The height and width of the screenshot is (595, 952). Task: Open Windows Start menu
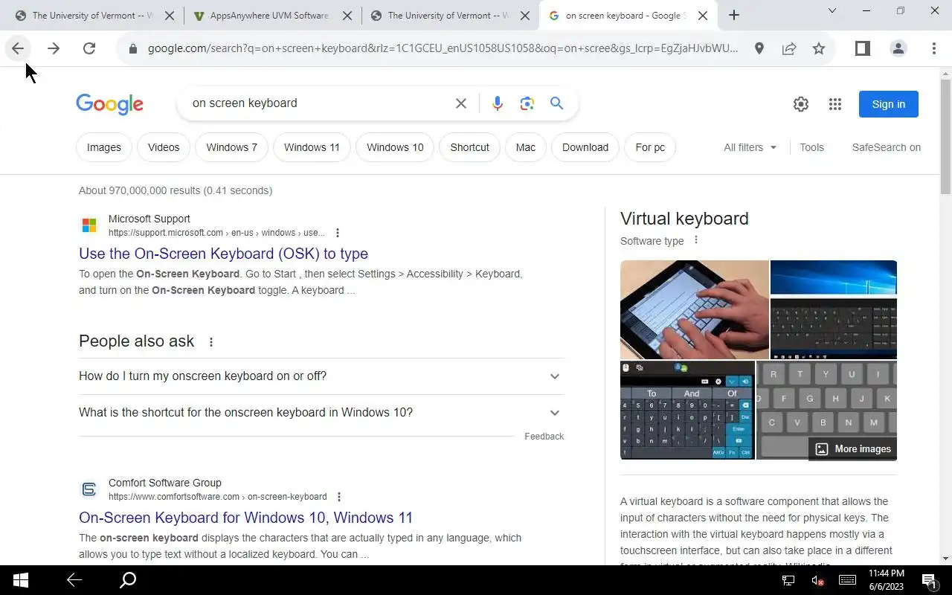click(x=21, y=580)
